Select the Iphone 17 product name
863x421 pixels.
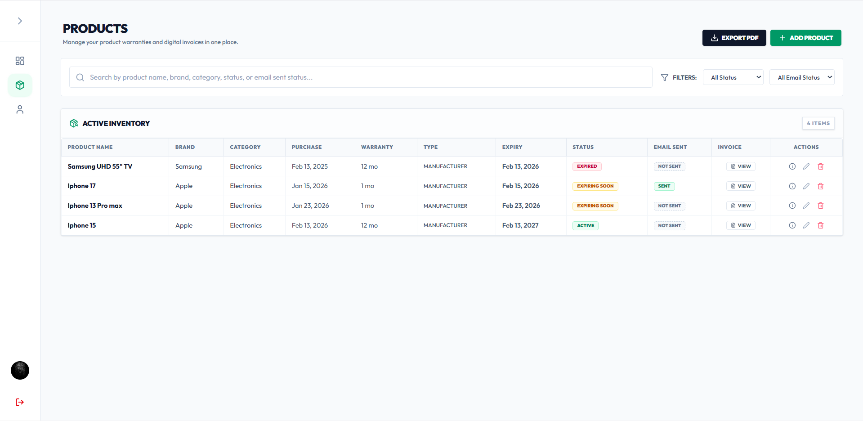coord(81,186)
